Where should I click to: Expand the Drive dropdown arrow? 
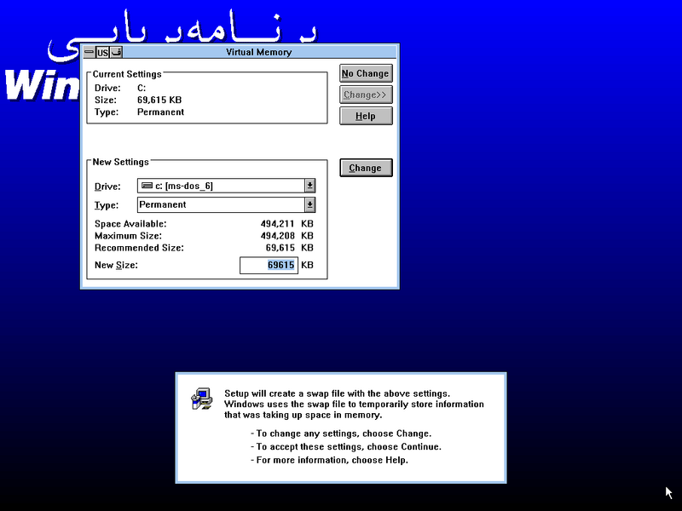click(x=309, y=186)
